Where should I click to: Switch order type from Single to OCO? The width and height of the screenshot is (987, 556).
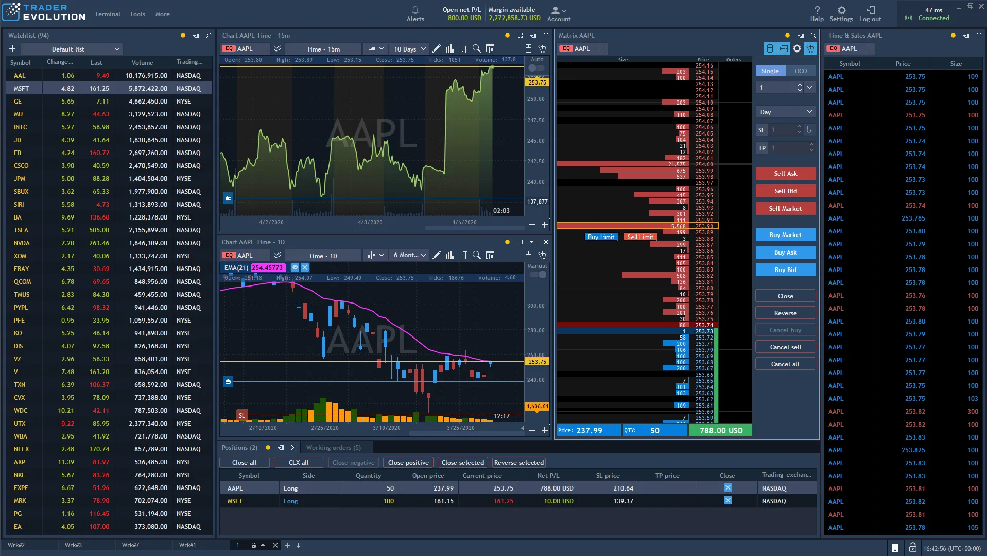pyautogui.click(x=802, y=71)
